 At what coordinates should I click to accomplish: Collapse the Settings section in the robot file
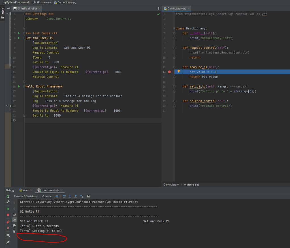24,14
